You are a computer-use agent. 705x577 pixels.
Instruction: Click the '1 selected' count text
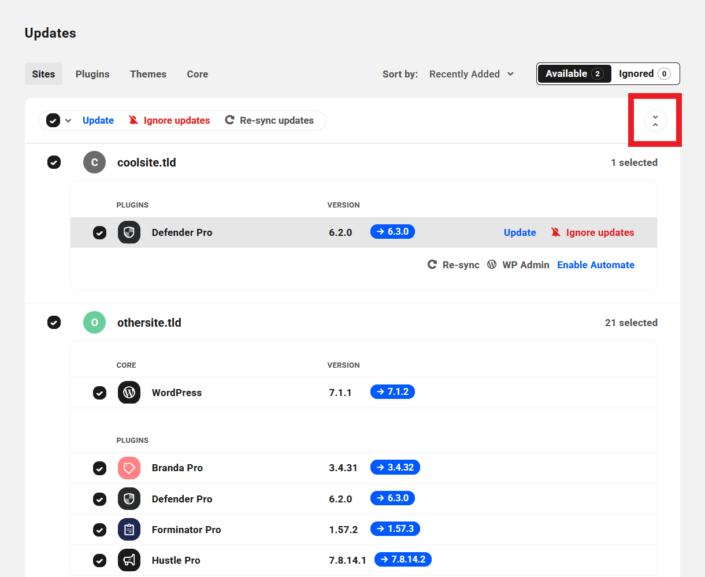point(634,162)
